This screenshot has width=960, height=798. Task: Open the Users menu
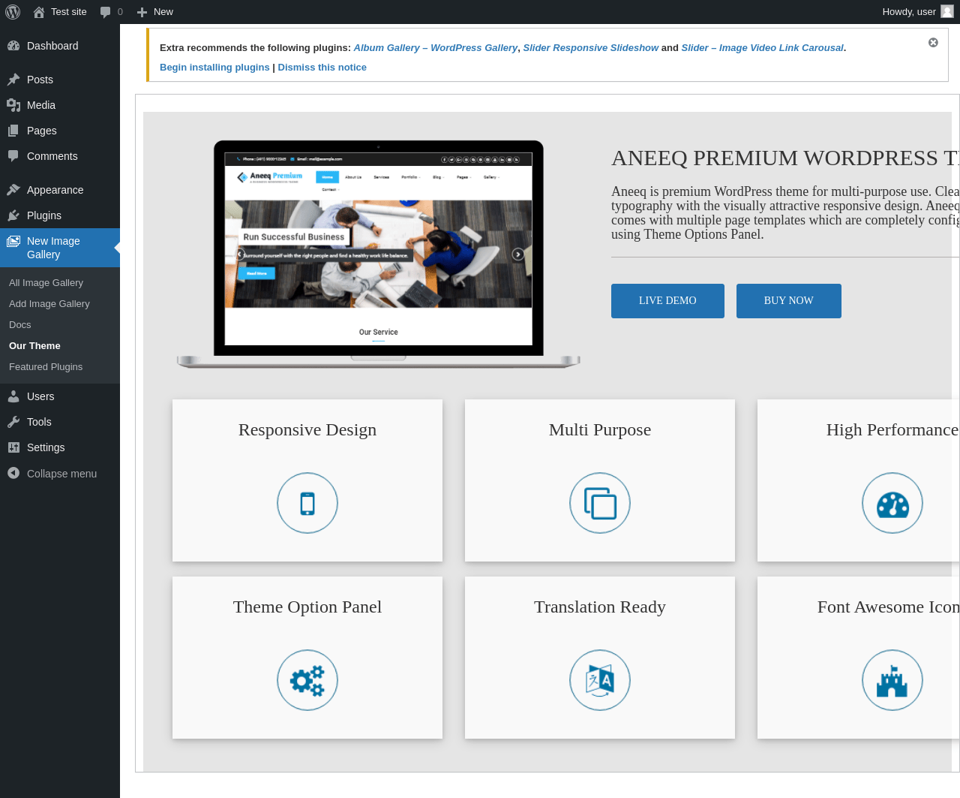60,396
